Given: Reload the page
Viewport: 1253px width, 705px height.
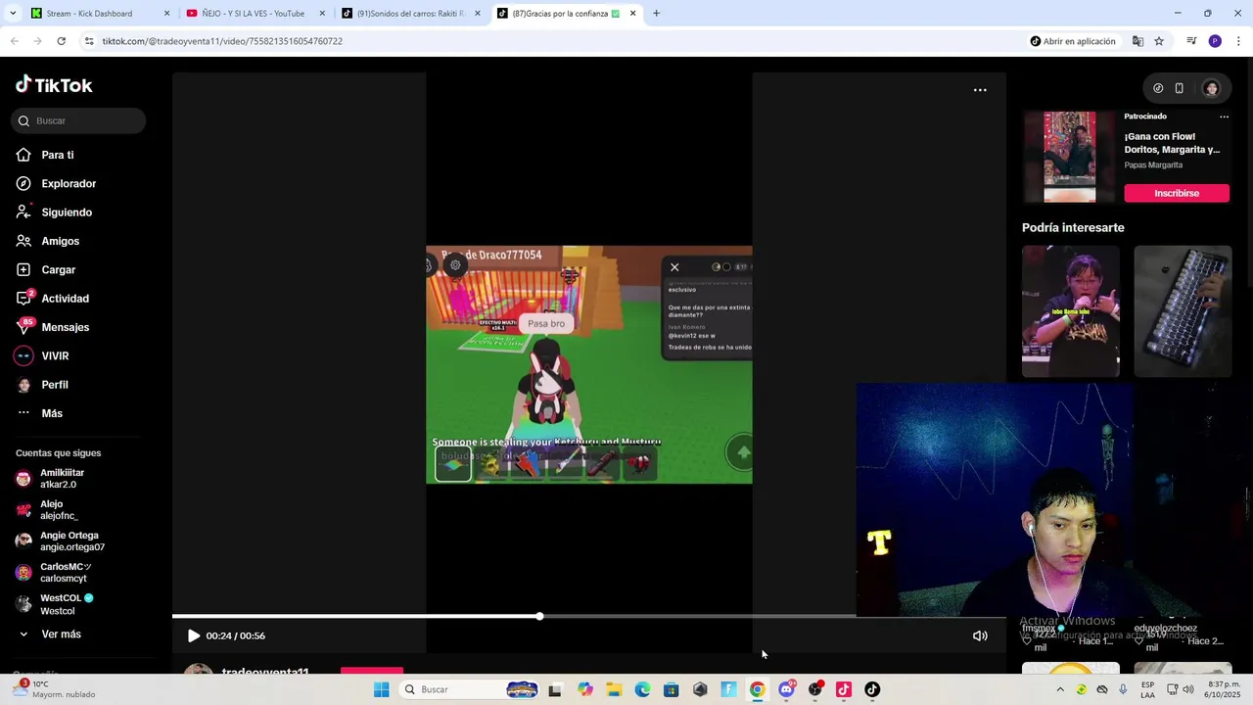Looking at the screenshot, I should point(61,41).
